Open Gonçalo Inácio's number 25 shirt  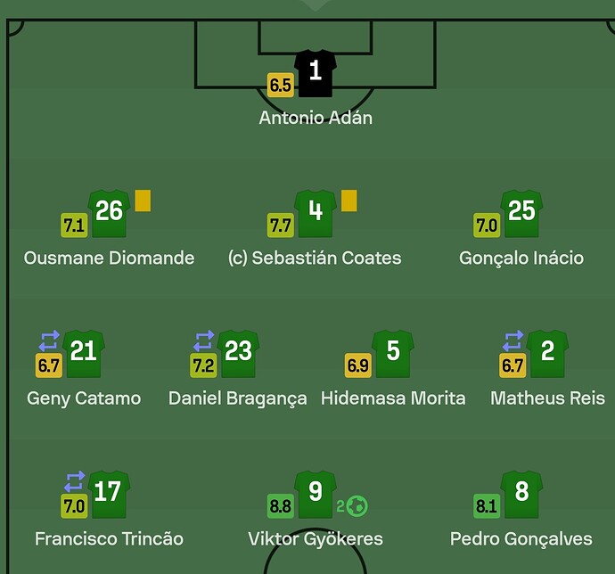point(521,213)
